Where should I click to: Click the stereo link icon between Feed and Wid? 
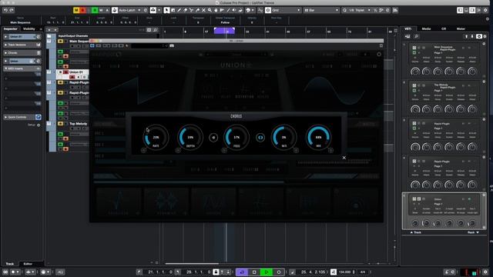260,138
